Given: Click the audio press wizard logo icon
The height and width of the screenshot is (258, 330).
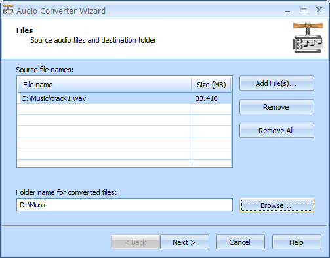Looking at the screenshot, I should click(308, 37).
